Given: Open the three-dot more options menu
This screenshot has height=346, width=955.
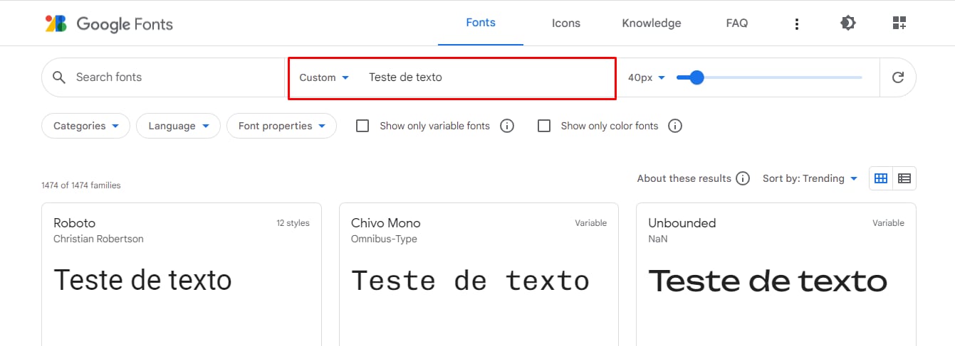Looking at the screenshot, I should pyautogui.click(x=796, y=24).
